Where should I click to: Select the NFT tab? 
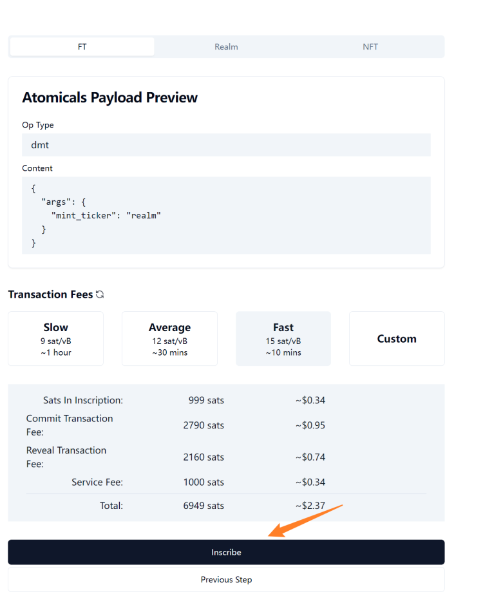370,47
